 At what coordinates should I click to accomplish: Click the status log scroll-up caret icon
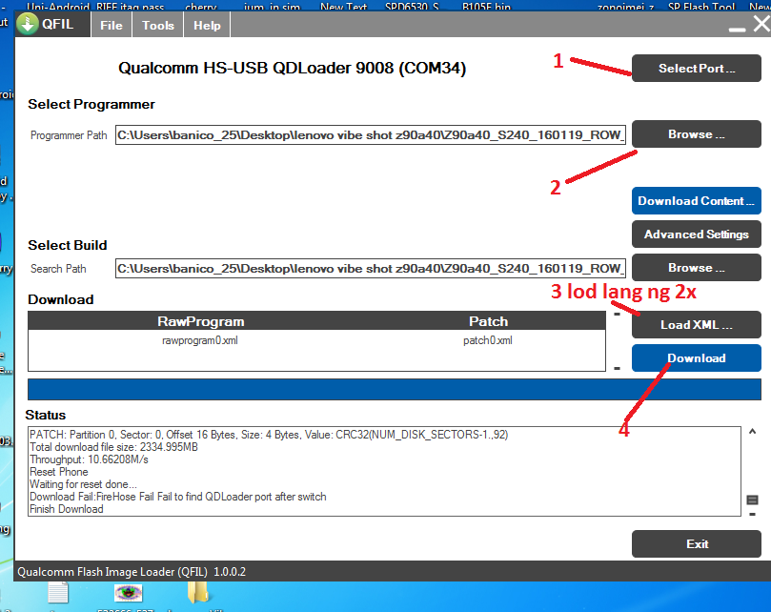(752, 432)
